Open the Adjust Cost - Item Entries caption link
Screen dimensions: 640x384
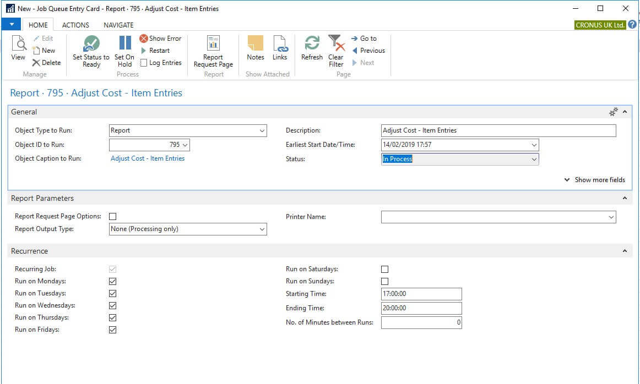[x=148, y=158]
